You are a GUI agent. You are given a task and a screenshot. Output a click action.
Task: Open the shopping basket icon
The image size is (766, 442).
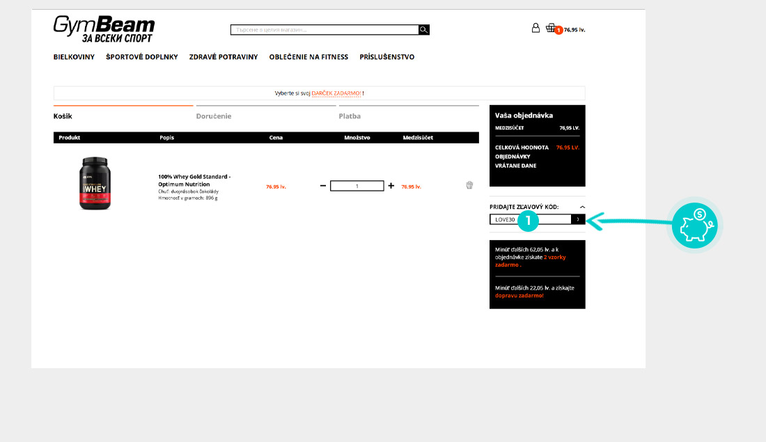coord(551,28)
